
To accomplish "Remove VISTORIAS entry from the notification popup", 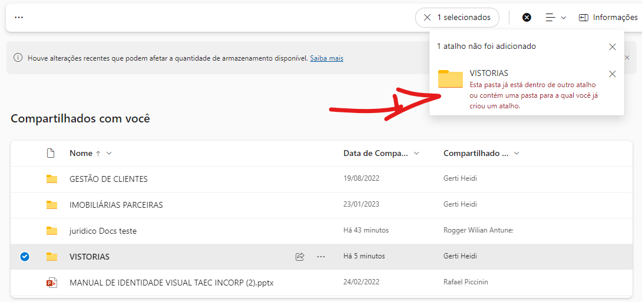I will tap(613, 74).
